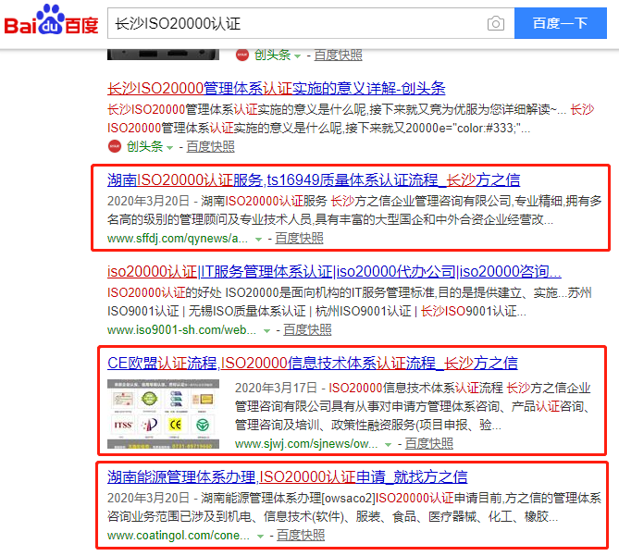Viewport: 619px width, 556px height.
Task: Click certification thumbnail with ITSS and CE logos
Action: click(163, 414)
